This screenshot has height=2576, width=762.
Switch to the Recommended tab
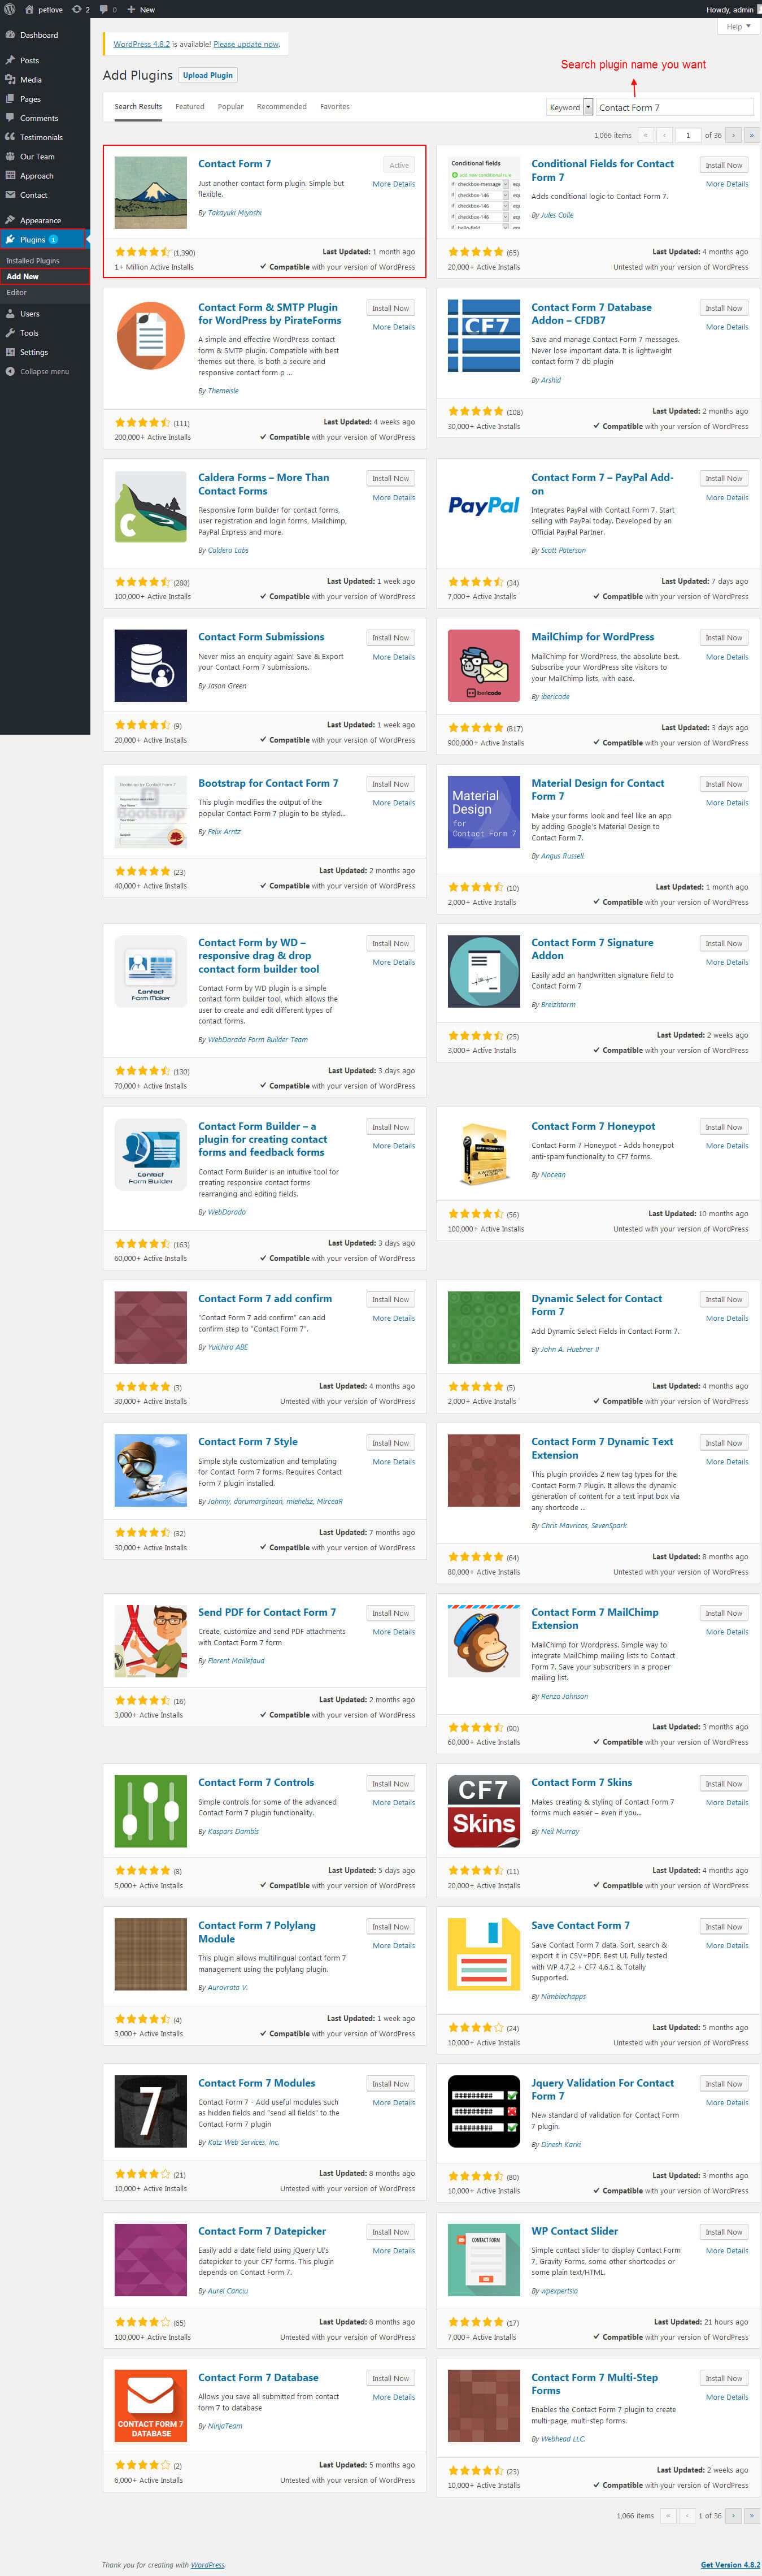click(x=282, y=107)
